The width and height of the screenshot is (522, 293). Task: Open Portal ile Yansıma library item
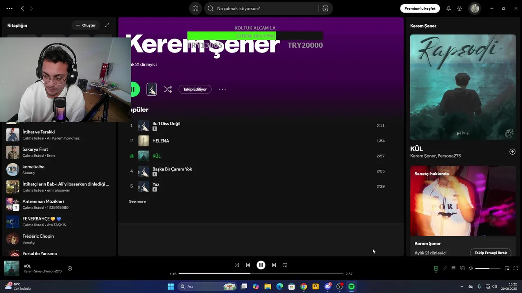(x=59, y=253)
